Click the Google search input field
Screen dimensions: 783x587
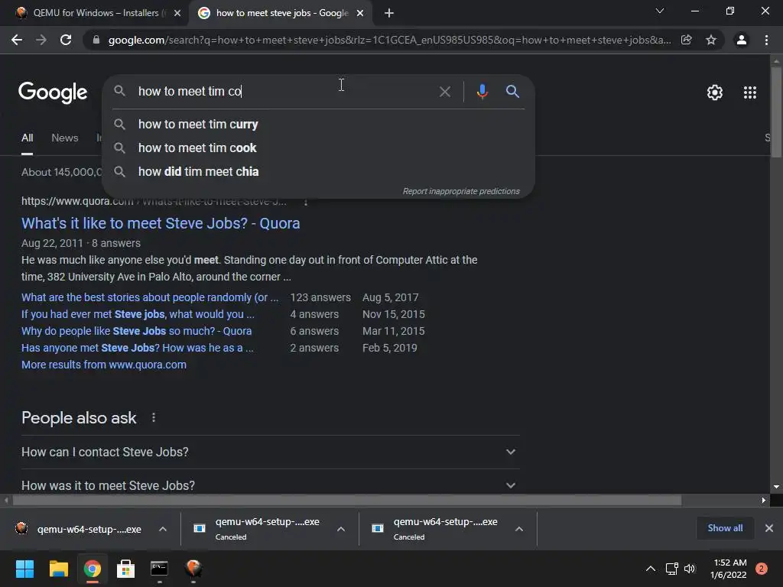tap(284, 92)
